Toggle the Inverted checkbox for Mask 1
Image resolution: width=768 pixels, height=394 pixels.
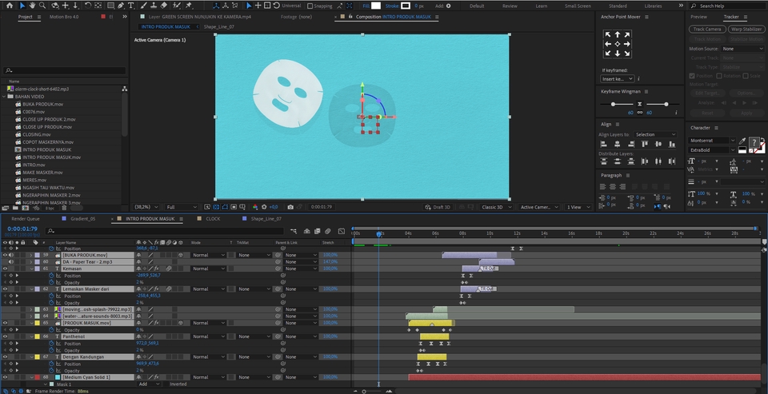point(166,384)
